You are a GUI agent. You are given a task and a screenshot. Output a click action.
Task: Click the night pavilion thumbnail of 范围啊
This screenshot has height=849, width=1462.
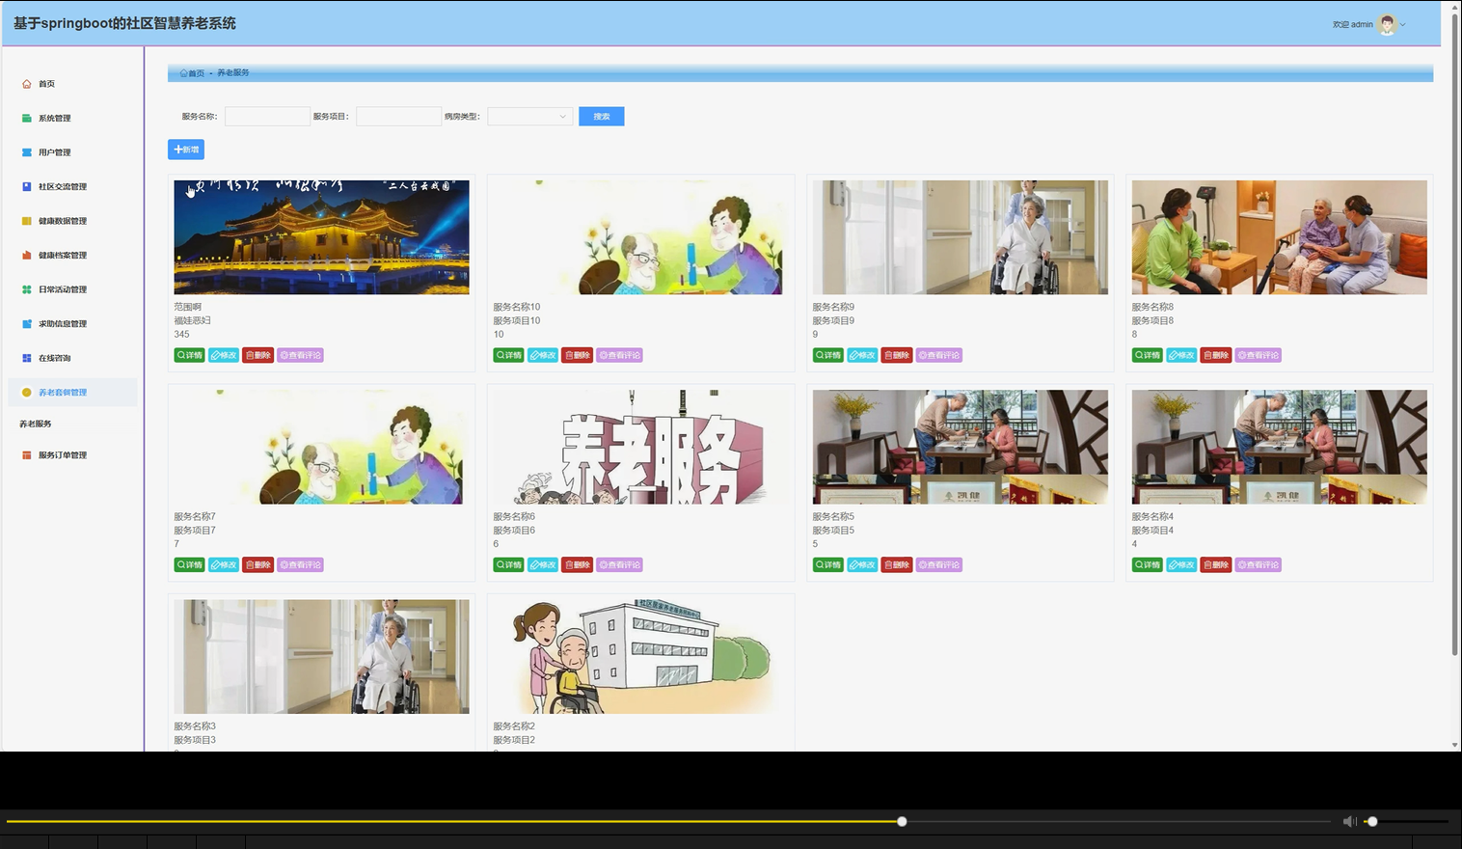[x=321, y=237]
